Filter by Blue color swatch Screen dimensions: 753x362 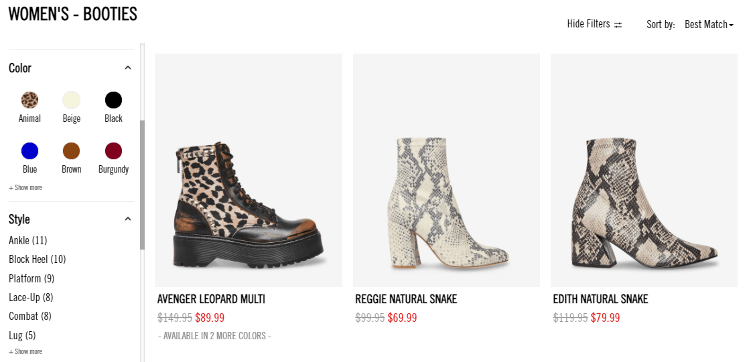point(29,151)
